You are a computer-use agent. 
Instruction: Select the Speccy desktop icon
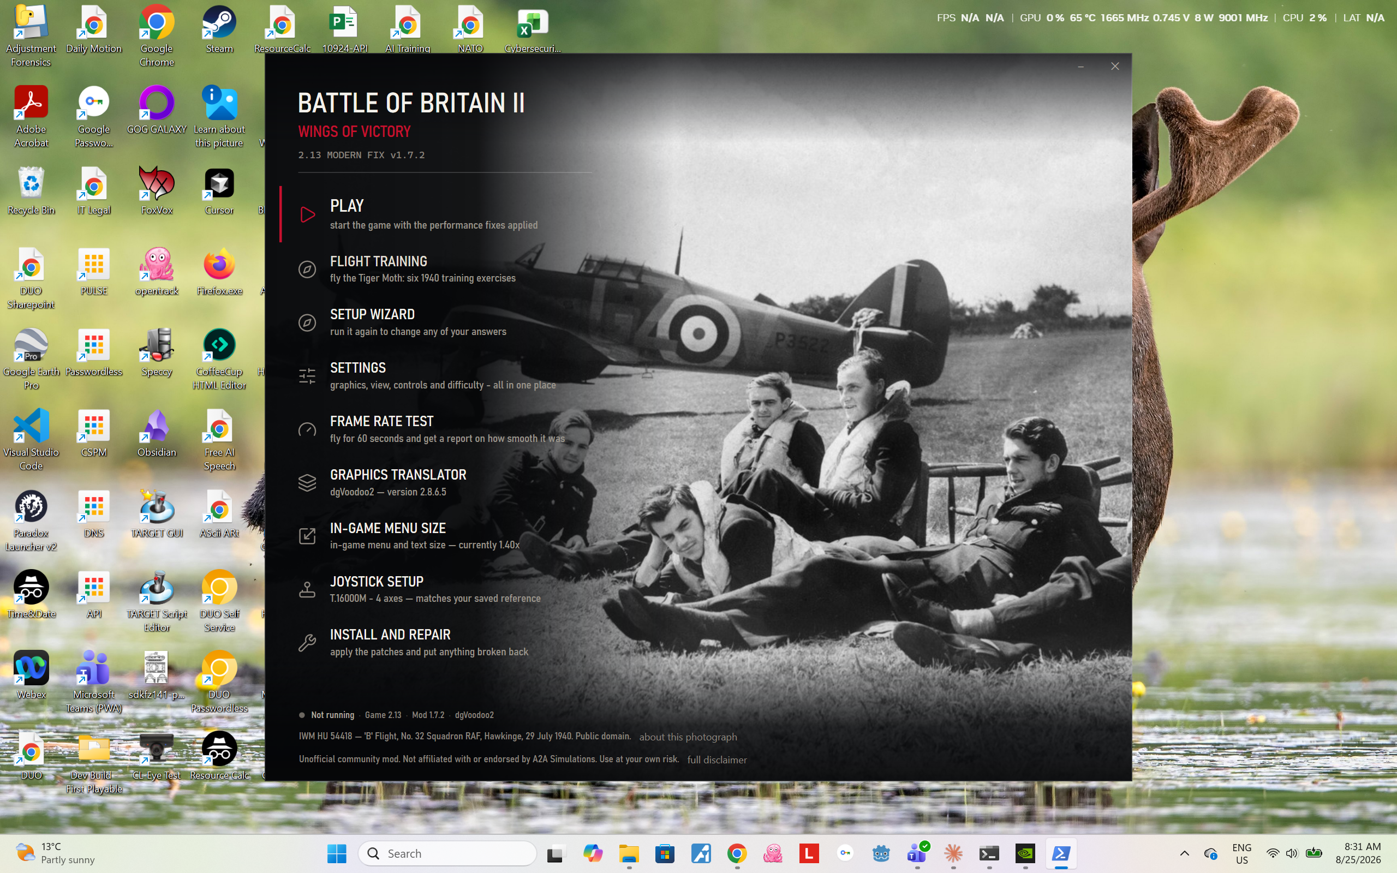[157, 354]
